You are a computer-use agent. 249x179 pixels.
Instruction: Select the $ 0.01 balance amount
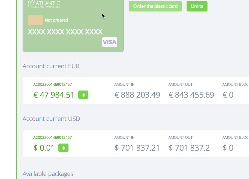point(44,148)
